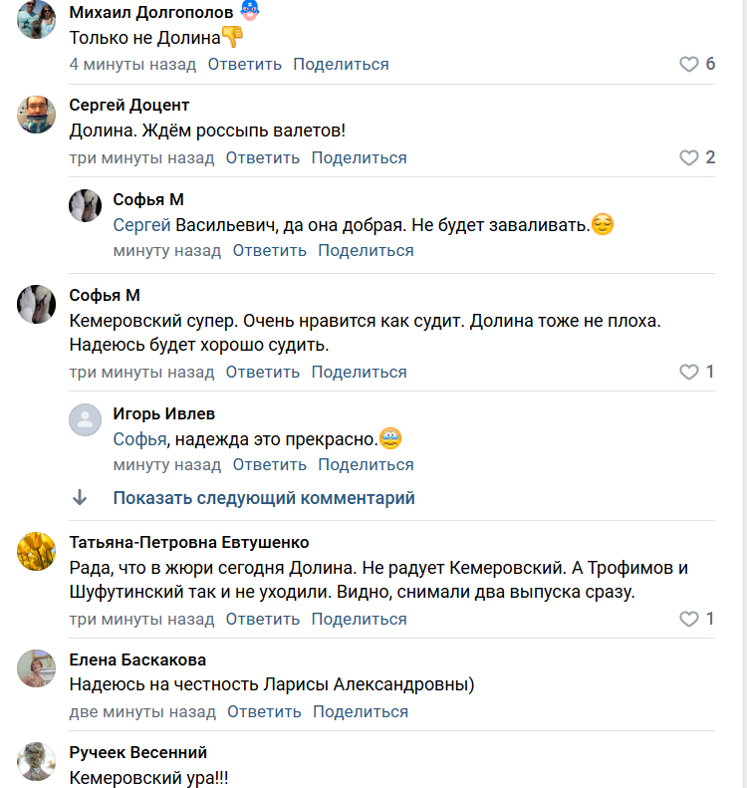
Task: Click avatar of Софья М's reply to Сергей
Action: click(86, 206)
